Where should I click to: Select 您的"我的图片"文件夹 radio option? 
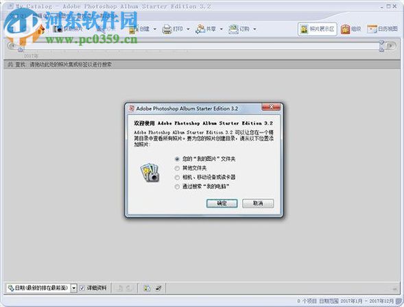(x=177, y=159)
